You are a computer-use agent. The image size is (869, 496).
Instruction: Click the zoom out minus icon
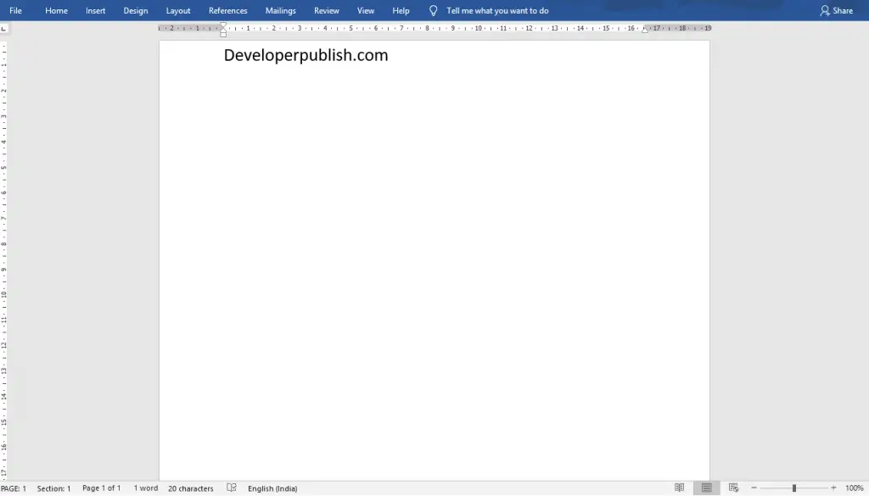(x=754, y=488)
